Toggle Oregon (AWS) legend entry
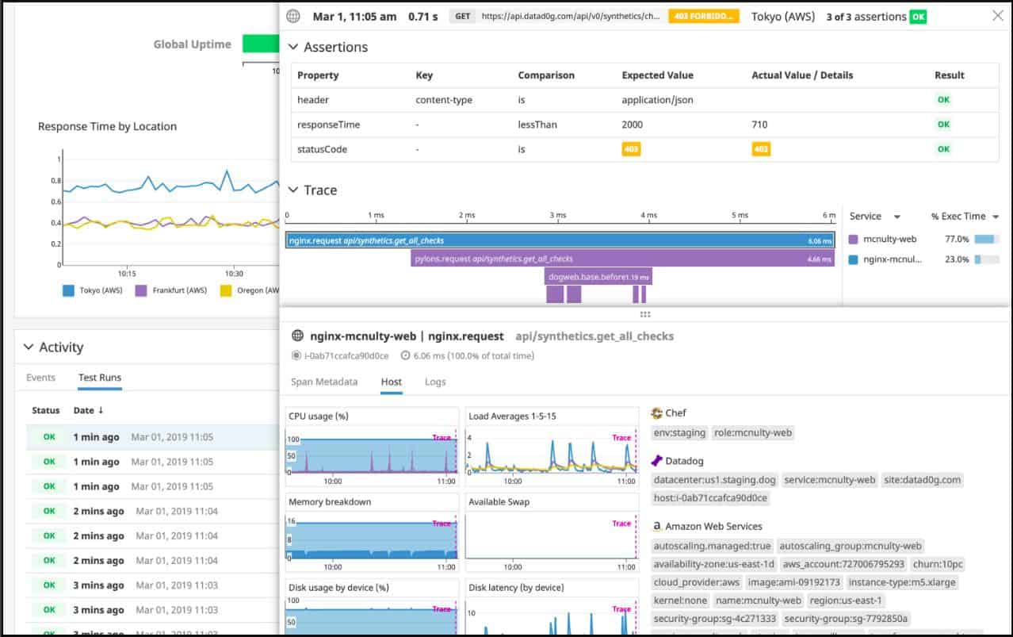 (x=250, y=290)
